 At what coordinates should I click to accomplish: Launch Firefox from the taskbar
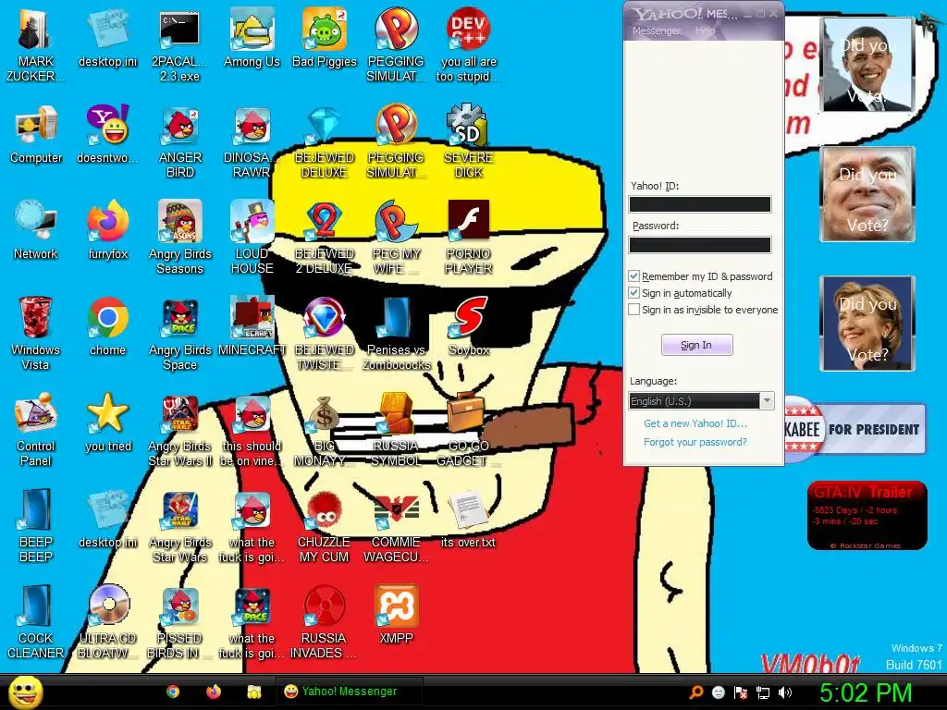214,692
